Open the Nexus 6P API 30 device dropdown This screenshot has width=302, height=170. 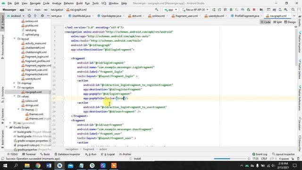(195, 9)
